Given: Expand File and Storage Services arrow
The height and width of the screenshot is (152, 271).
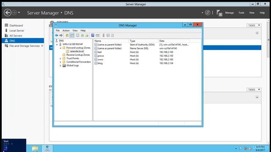Looking at the screenshot, I should [x=42, y=46].
